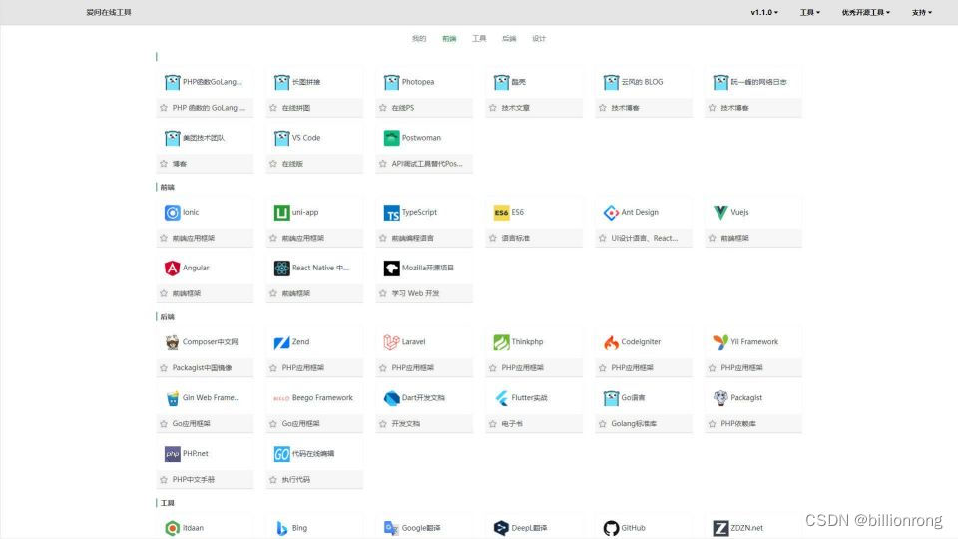Image resolution: width=958 pixels, height=539 pixels.
Task: Open the Dart docs icon
Action: coord(391,398)
